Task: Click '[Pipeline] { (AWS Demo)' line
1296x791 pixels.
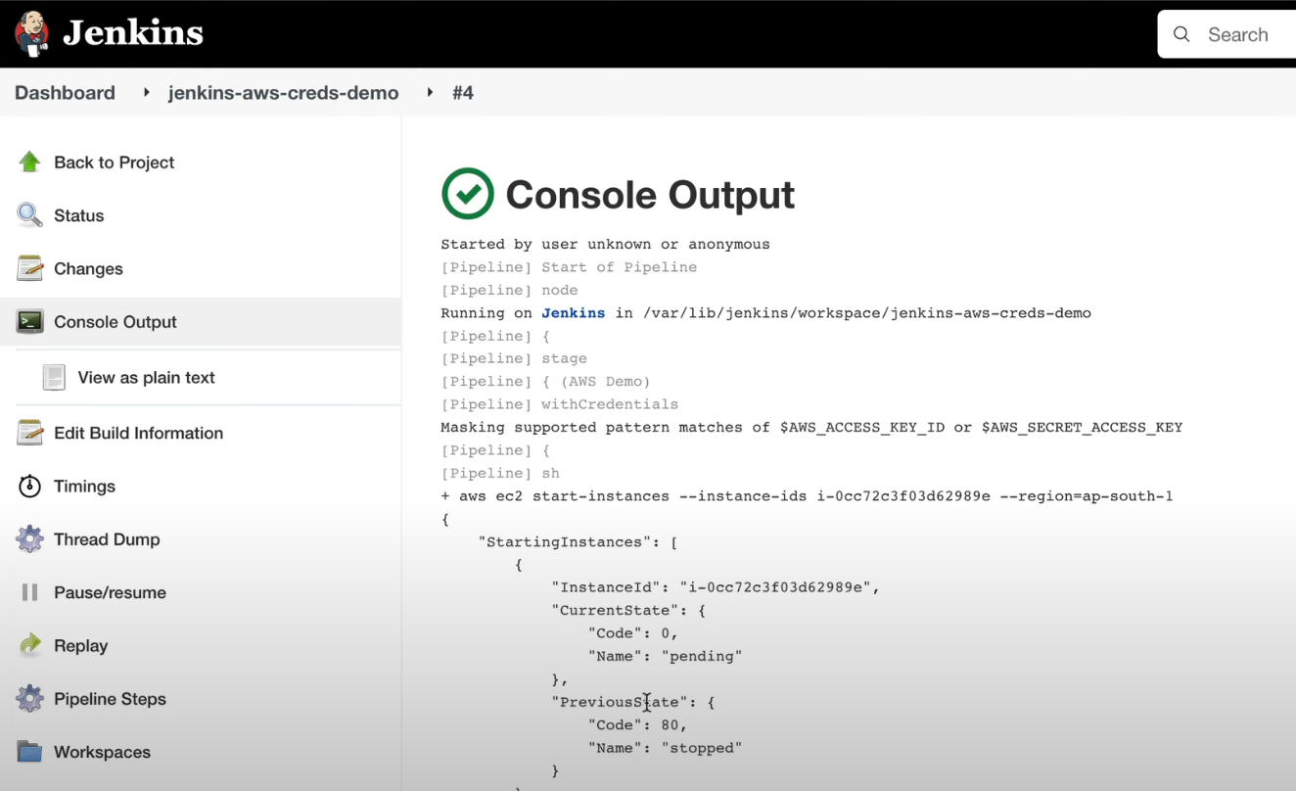Action: pyautogui.click(x=546, y=382)
